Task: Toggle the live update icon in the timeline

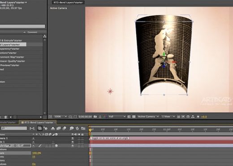Action: pyautogui.click(x=39, y=128)
